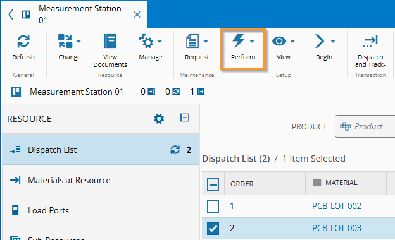Open the PCB-LOT-002 material link
The image size is (395, 240).
337,206
